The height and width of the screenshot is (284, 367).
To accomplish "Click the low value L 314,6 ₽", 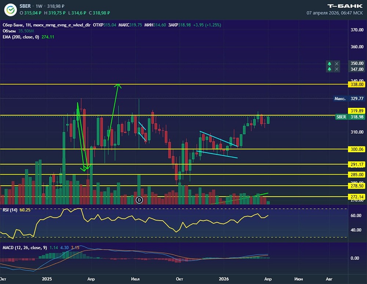I will [77, 13].
